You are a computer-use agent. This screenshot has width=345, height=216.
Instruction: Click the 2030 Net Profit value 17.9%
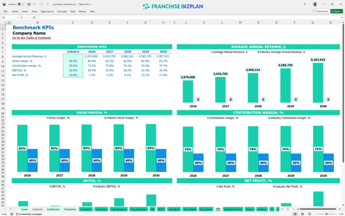[163, 75]
